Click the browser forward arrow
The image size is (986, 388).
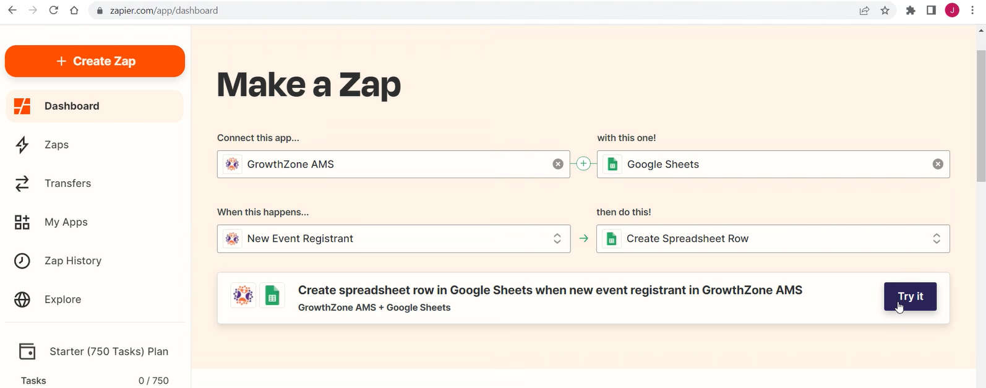(33, 11)
